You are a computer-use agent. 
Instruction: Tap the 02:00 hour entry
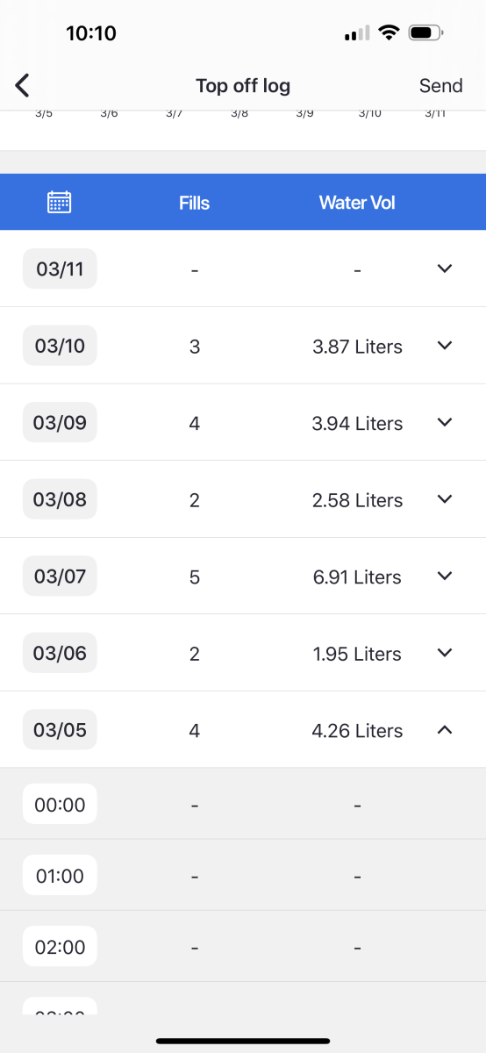(60, 947)
